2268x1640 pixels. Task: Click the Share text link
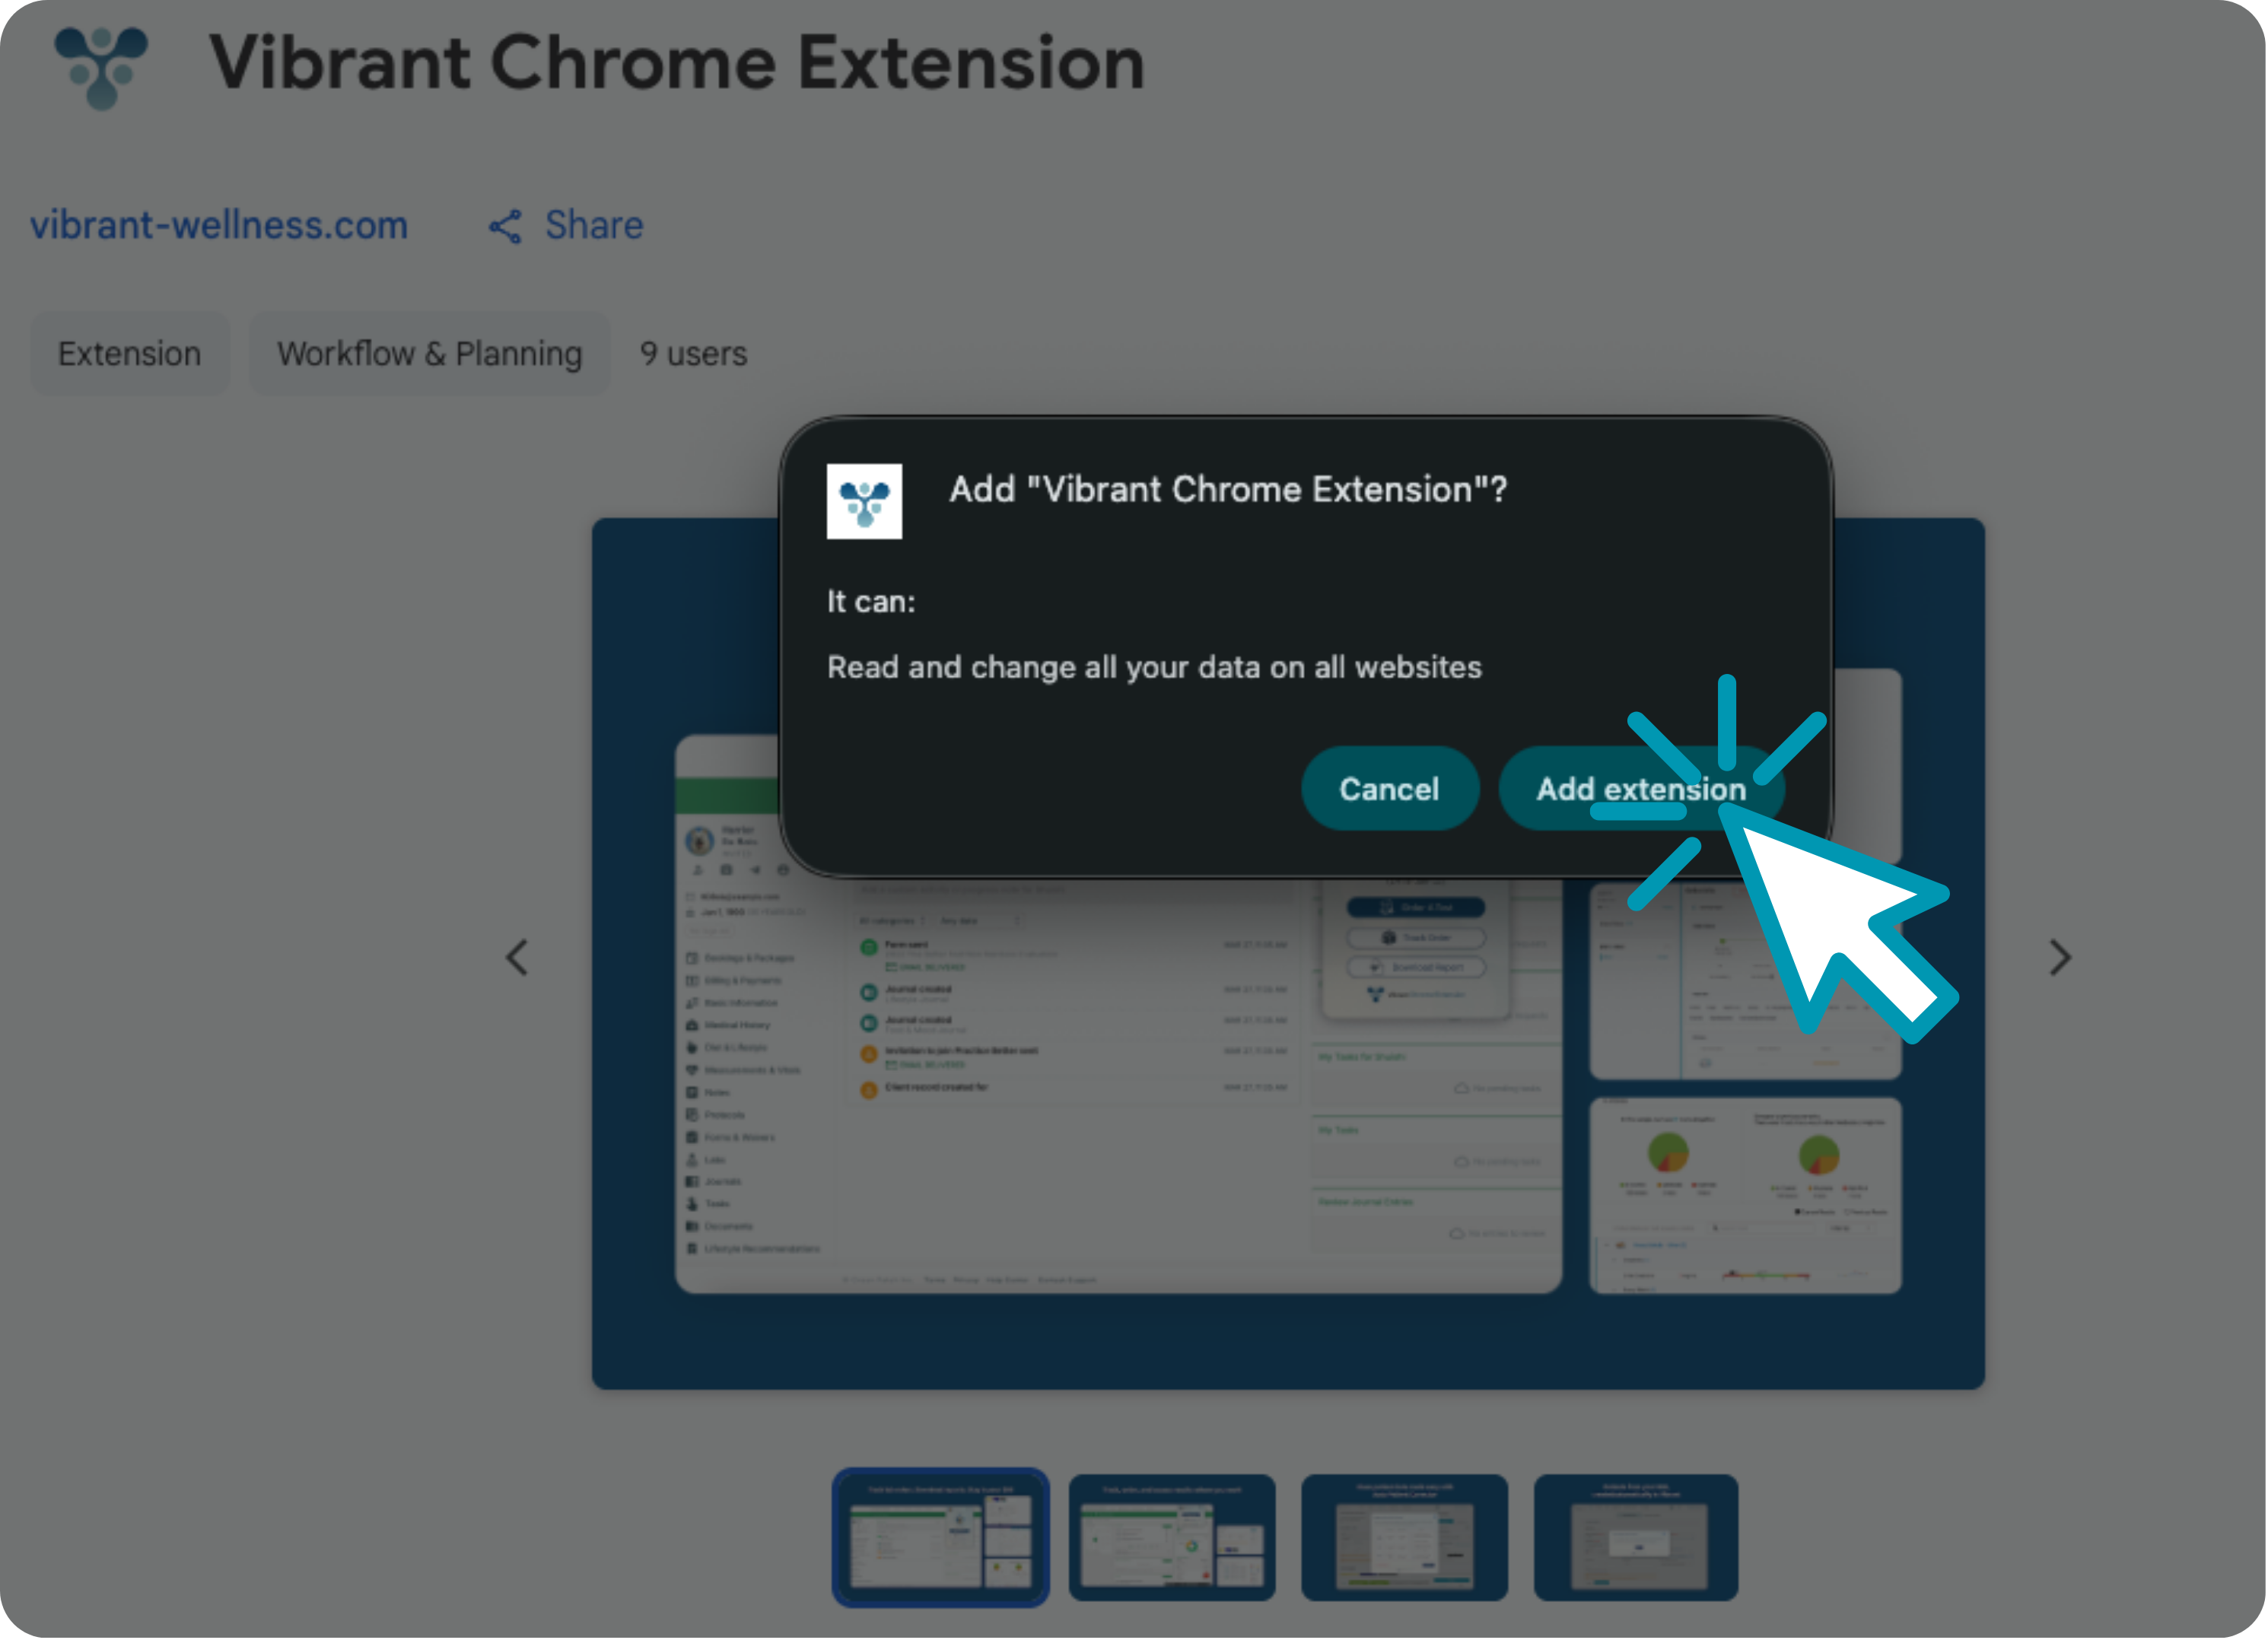(x=594, y=226)
